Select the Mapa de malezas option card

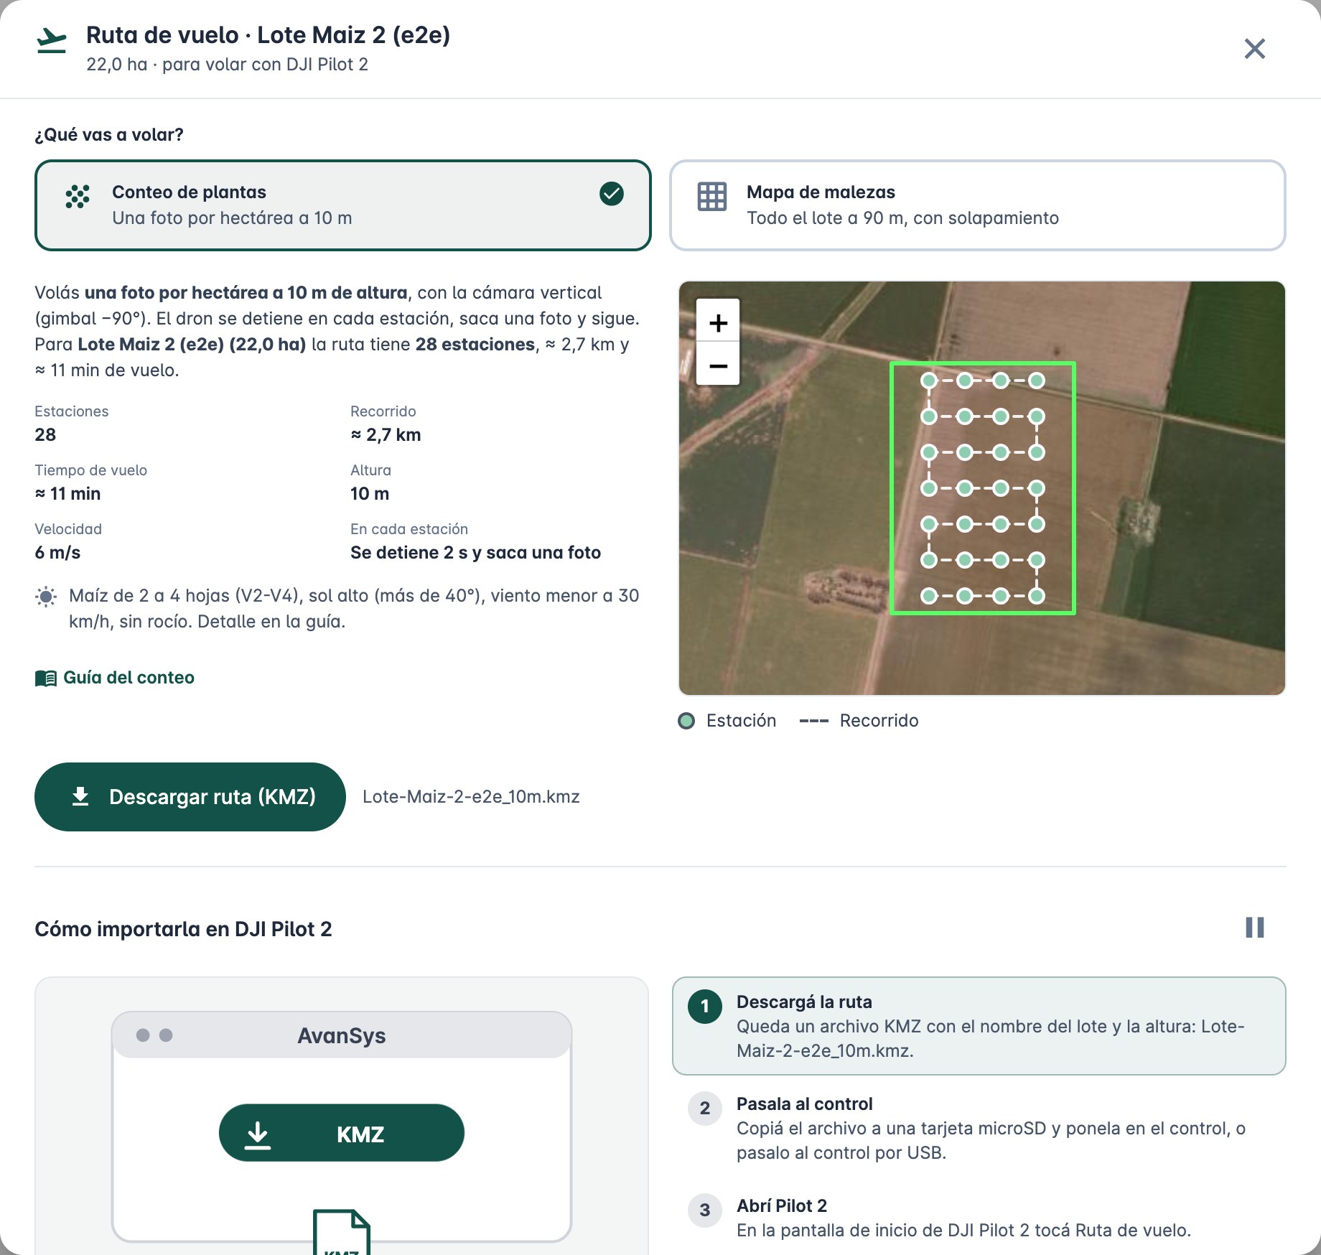pos(977,205)
